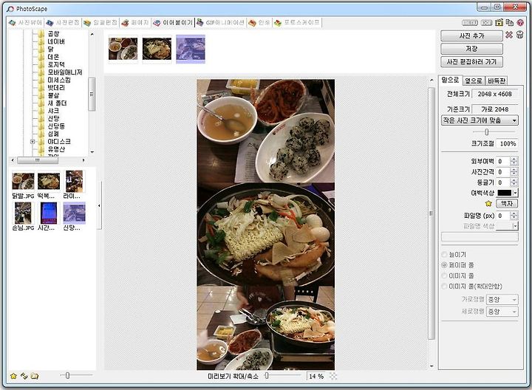532x390 pixels.
Task: Open the 사진뷰어 (Viewer) tab
Action: coord(25,23)
